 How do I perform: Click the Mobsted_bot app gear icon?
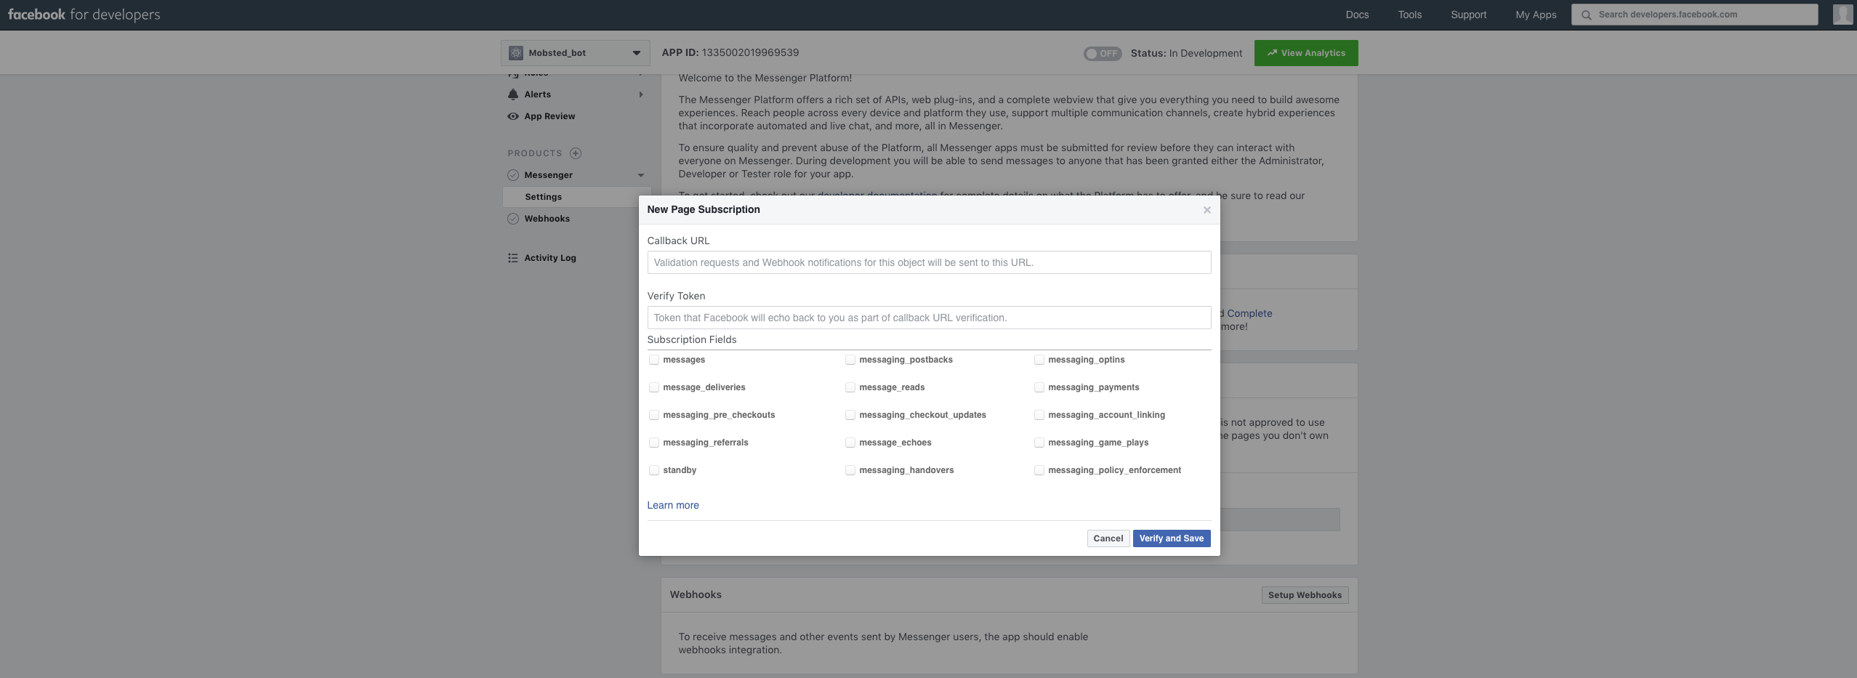(x=516, y=53)
